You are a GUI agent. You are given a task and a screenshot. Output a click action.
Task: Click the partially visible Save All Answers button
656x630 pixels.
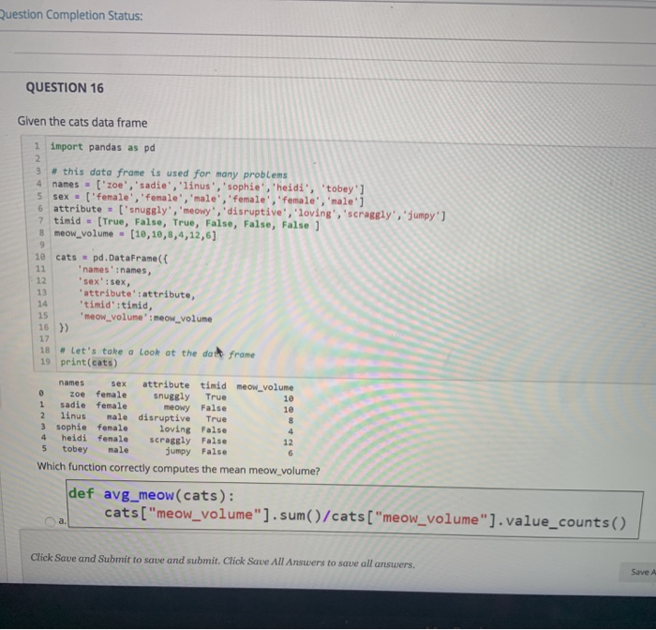(x=639, y=572)
